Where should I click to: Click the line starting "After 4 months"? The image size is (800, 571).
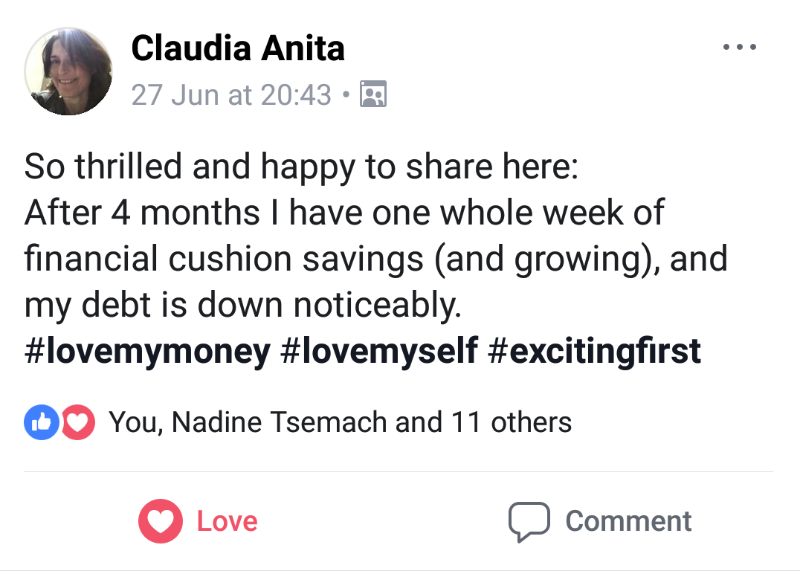pyautogui.click(x=344, y=213)
